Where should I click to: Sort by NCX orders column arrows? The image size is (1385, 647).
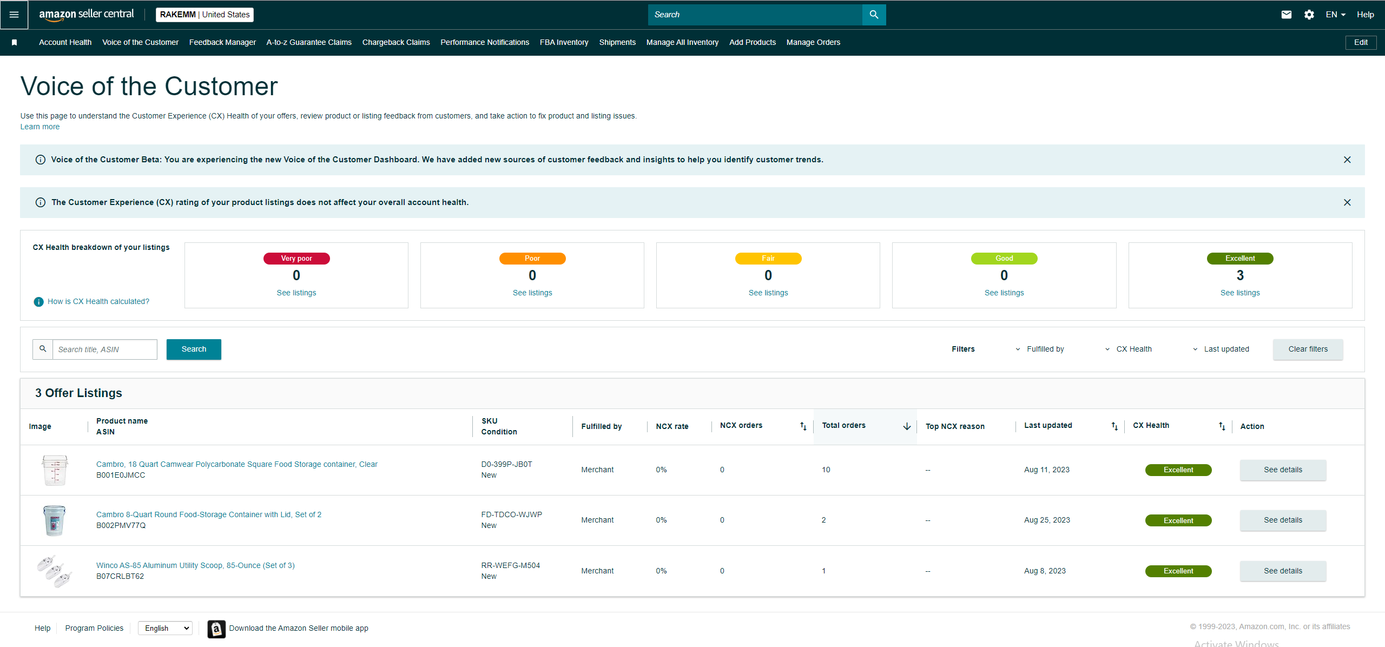coord(803,426)
